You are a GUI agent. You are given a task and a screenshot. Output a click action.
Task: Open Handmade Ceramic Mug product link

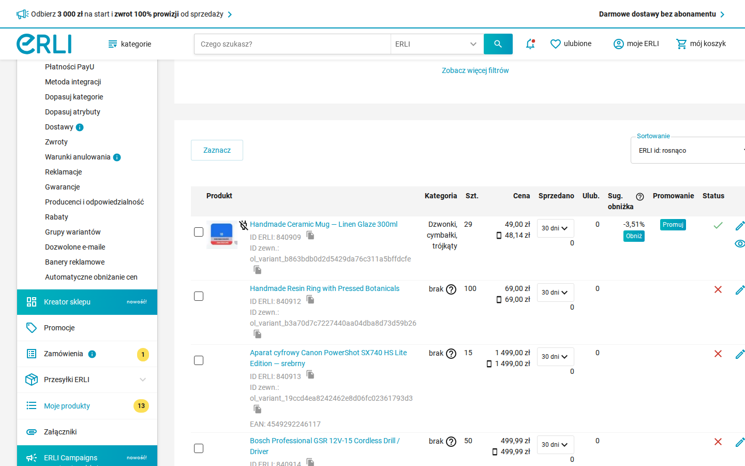(x=323, y=224)
